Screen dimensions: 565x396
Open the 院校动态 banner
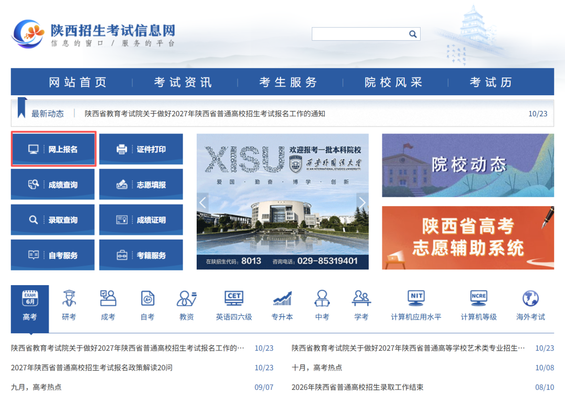(468, 165)
